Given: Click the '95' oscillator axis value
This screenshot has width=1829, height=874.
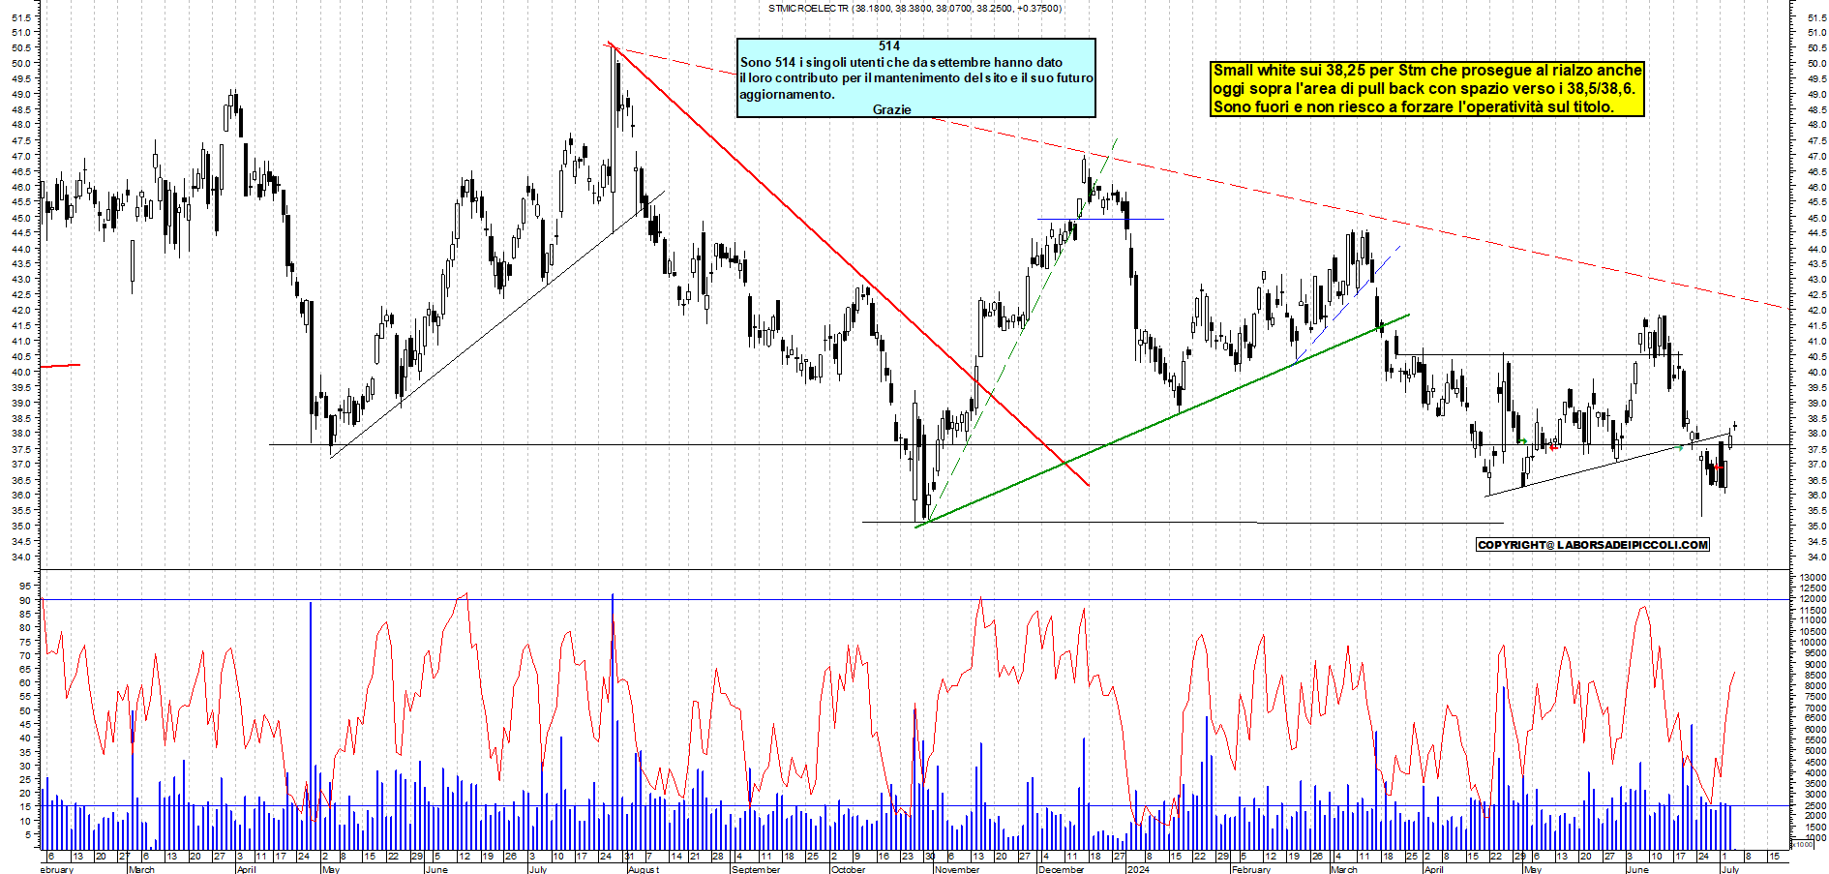Looking at the screenshot, I should [x=26, y=586].
